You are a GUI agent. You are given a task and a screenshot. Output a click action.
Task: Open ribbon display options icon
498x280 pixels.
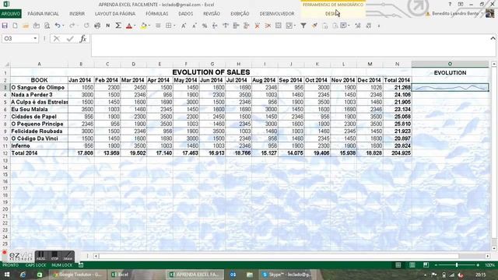(x=461, y=4)
